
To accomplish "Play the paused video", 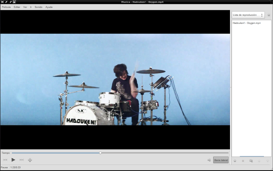I will pyautogui.click(x=13, y=160).
